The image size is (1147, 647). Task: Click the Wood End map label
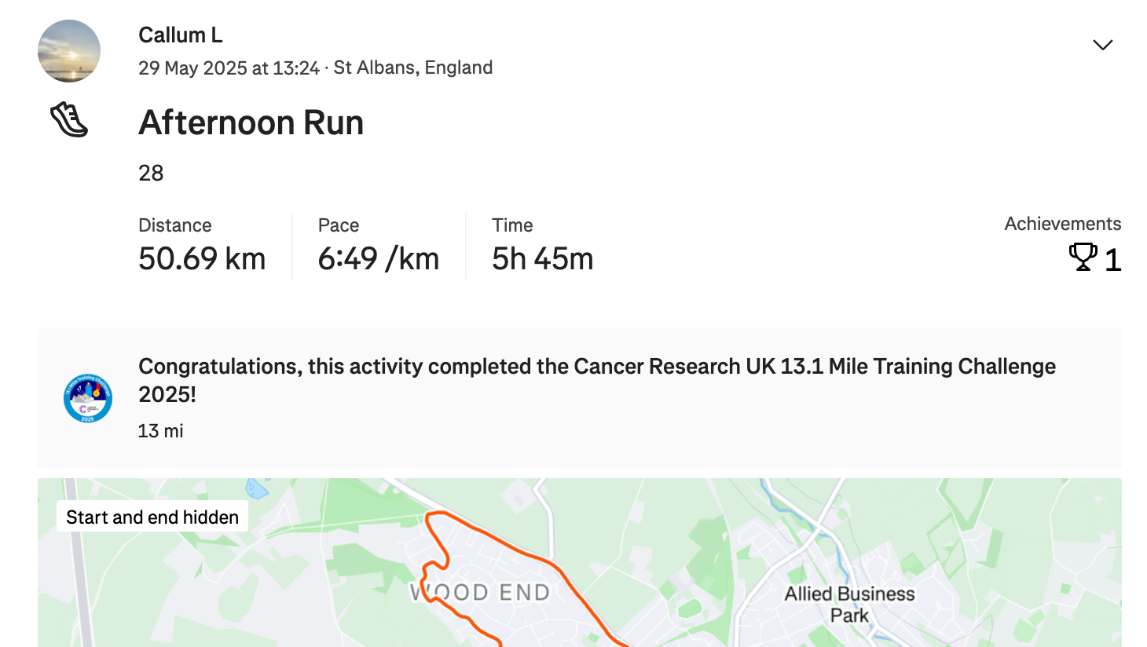(480, 592)
